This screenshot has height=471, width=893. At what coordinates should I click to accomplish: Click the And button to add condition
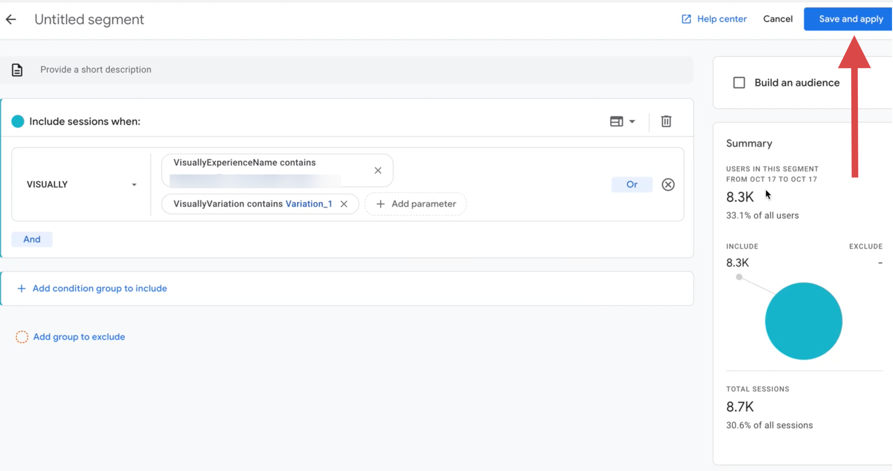(x=31, y=239)
